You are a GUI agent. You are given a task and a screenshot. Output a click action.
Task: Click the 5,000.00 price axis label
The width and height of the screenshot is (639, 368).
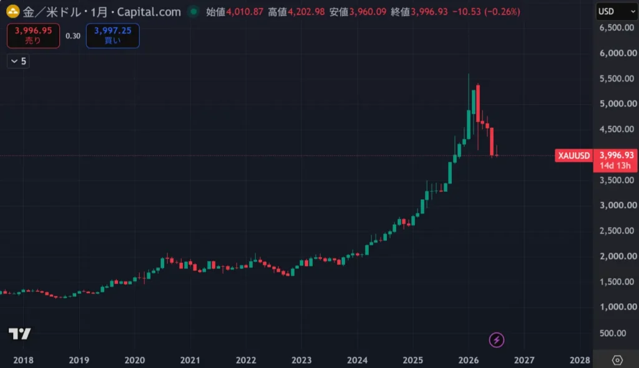pos(618,104)
